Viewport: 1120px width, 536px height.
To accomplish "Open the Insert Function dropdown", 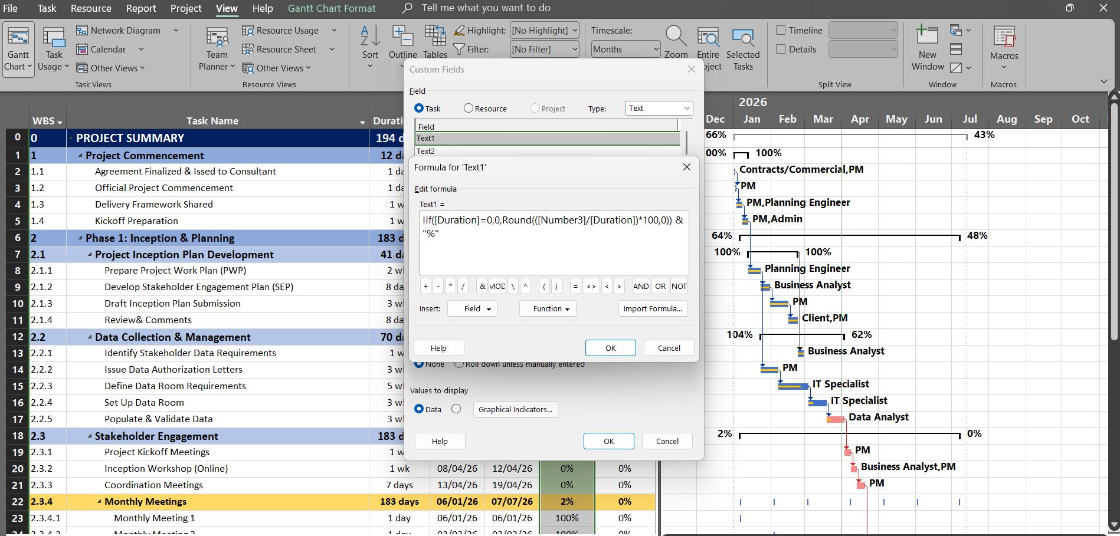I will (548, 308).
